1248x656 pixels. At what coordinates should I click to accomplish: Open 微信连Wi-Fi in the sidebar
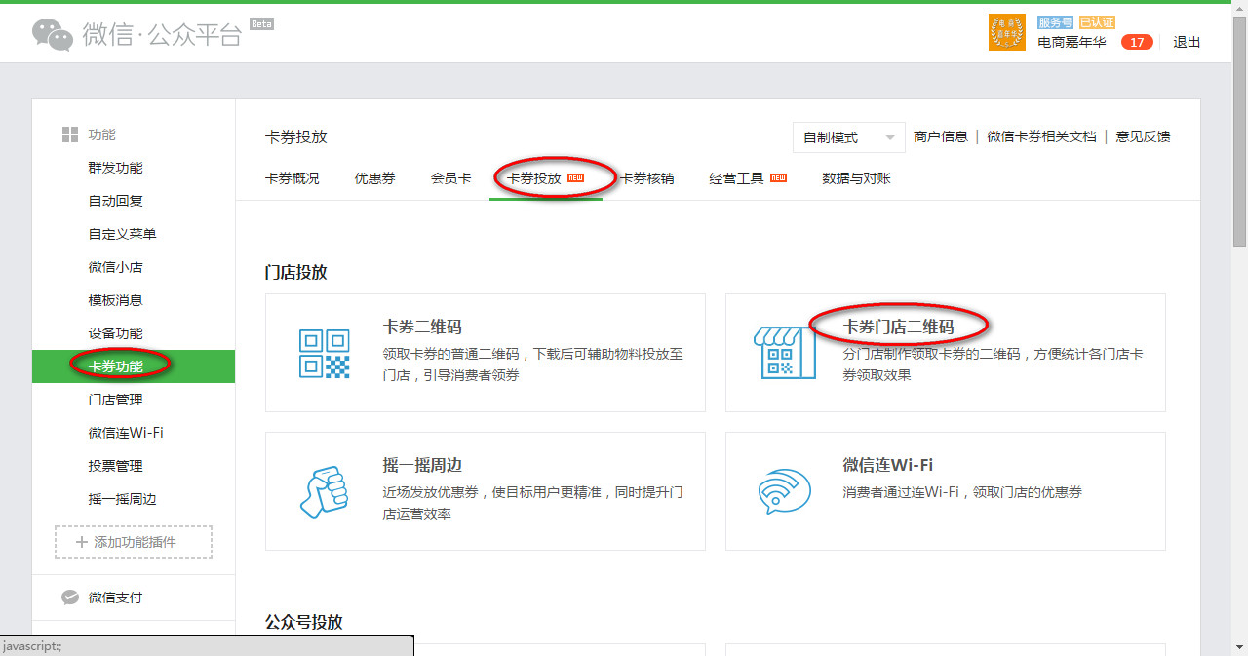[x=125, y=433]
